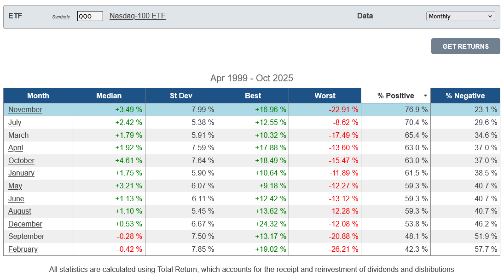Open the November month link

point(25,110)
